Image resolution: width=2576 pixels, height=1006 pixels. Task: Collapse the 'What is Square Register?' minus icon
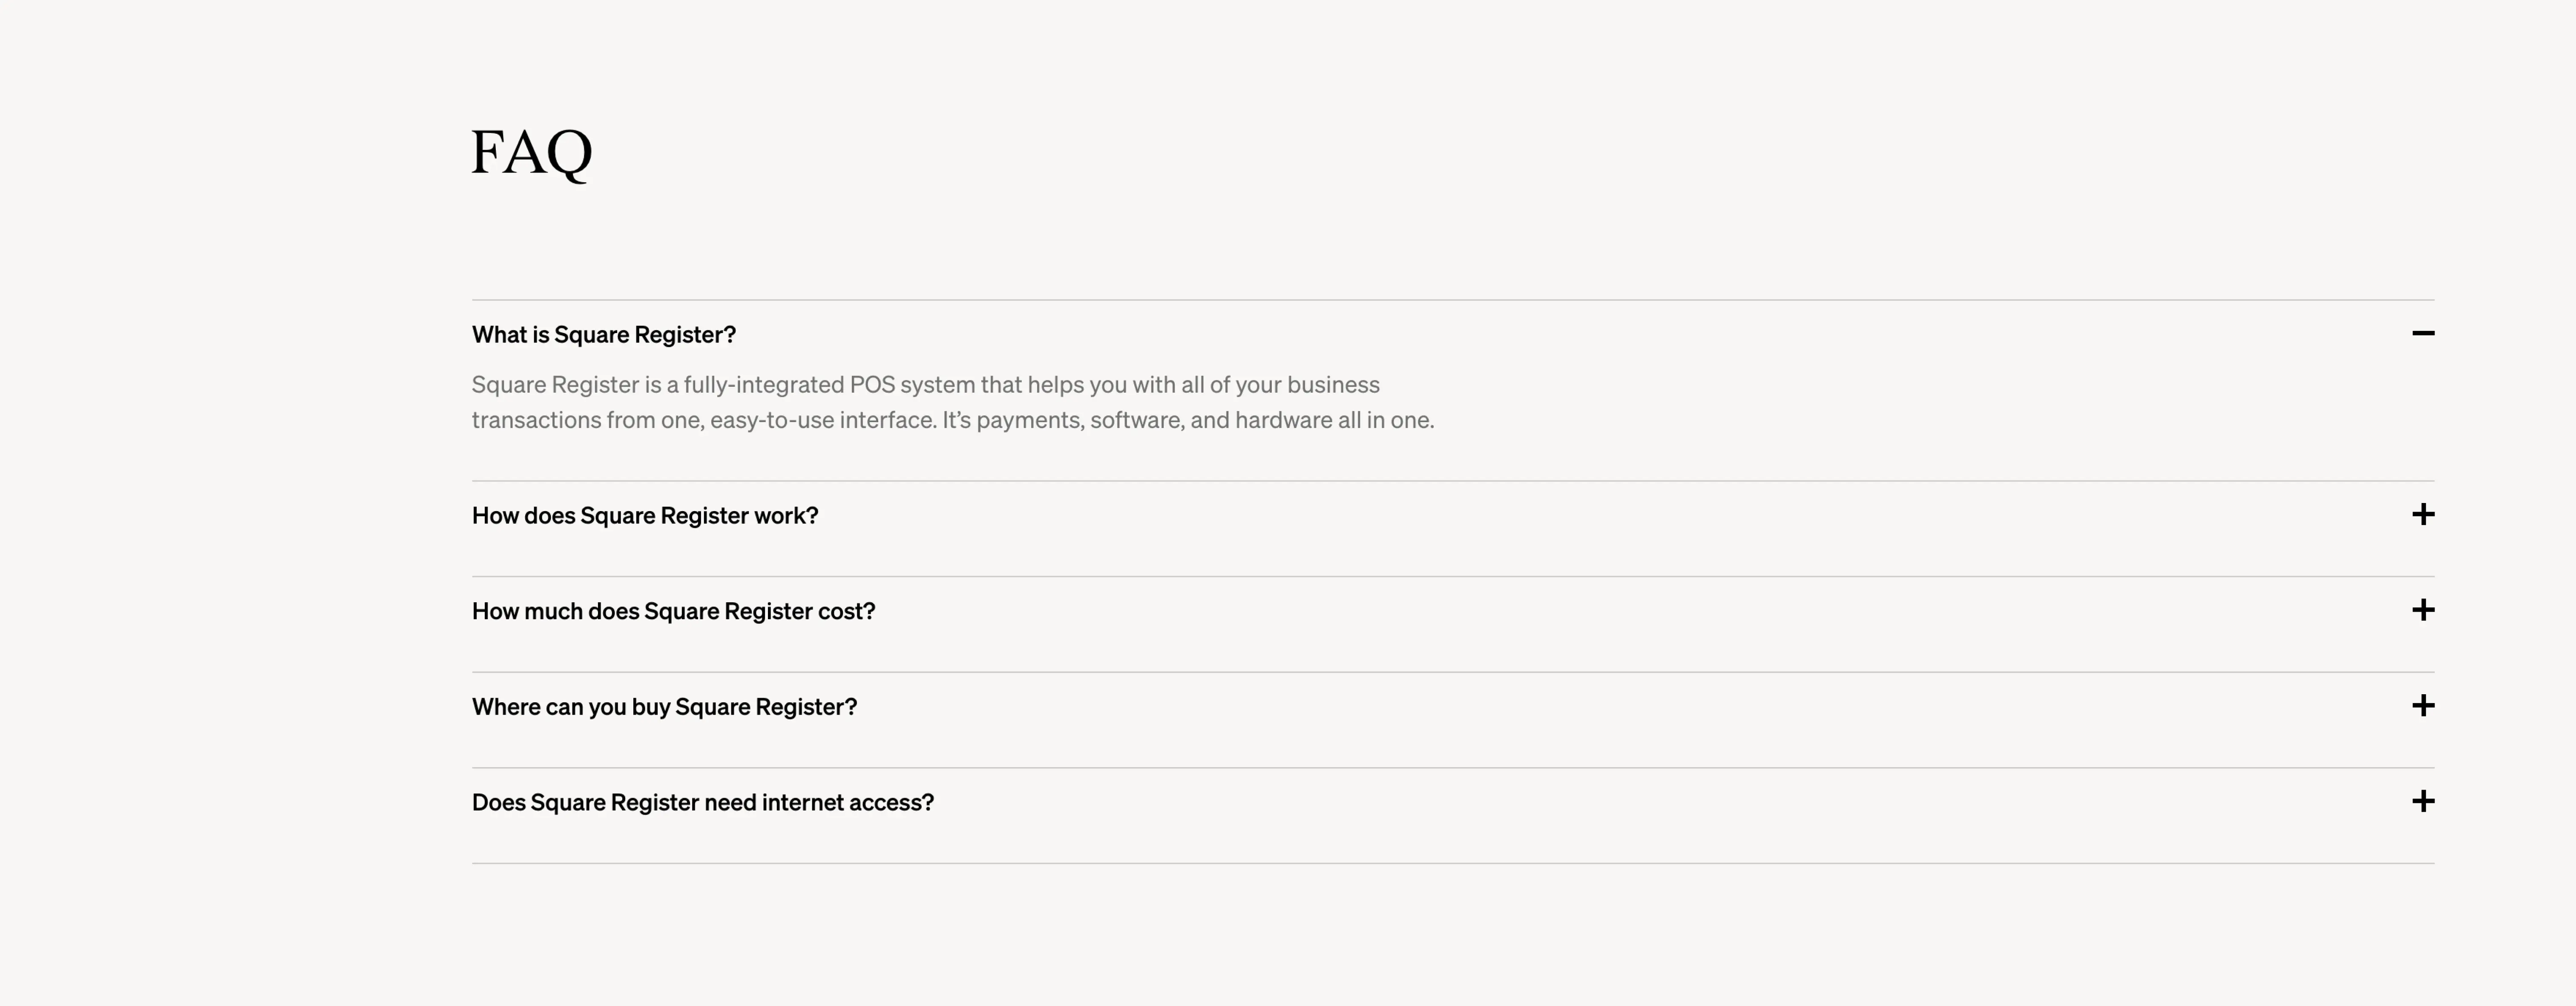click(2422, 333)
